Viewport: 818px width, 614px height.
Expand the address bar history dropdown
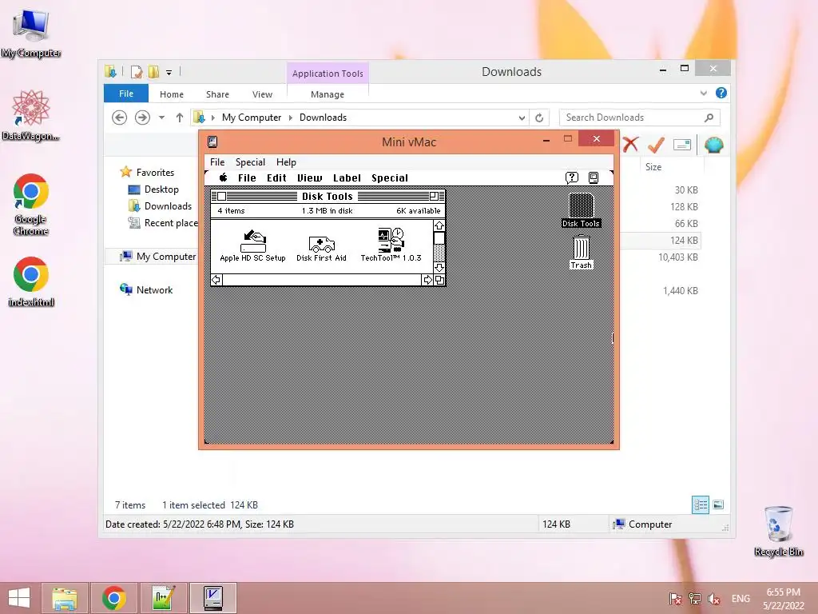click(522, 118)
